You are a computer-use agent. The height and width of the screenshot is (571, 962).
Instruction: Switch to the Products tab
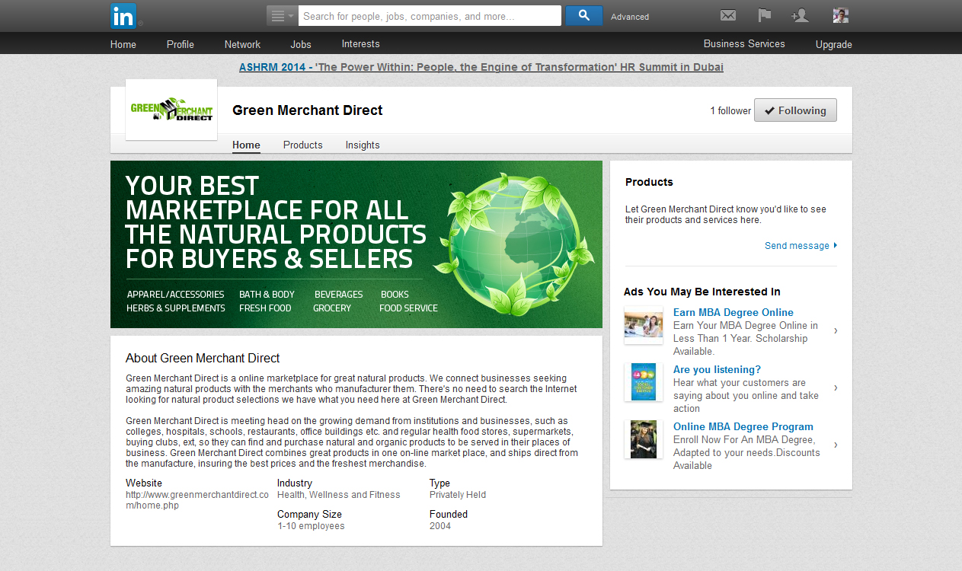pos(303,145)
